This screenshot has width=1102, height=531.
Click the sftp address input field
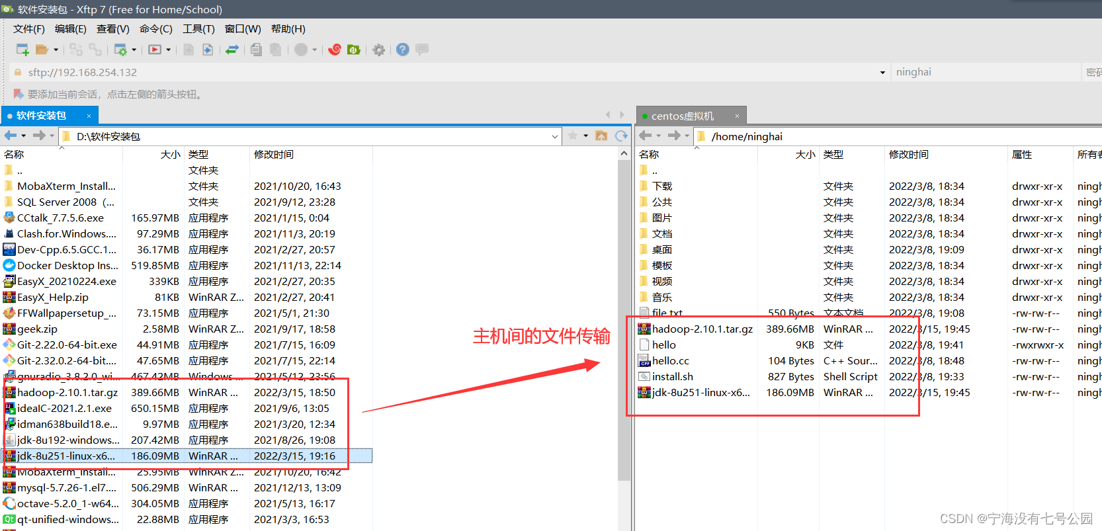point(450,72)
